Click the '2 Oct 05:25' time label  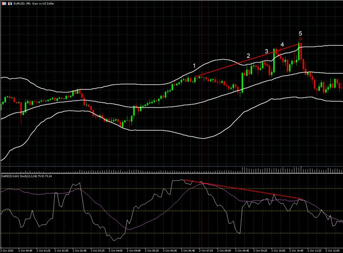coord(152,251)
